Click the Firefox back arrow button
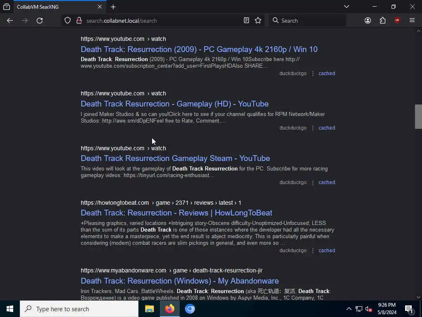Image resolution: width=422 pixels, height=317 pixels. point(10,21)
